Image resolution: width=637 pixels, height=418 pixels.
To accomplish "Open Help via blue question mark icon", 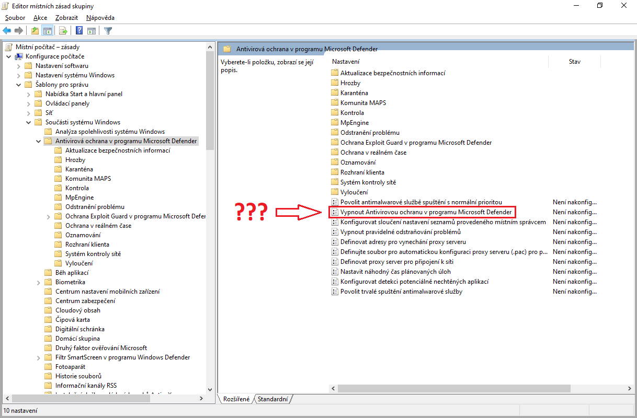I will click(x=79, y=30).
